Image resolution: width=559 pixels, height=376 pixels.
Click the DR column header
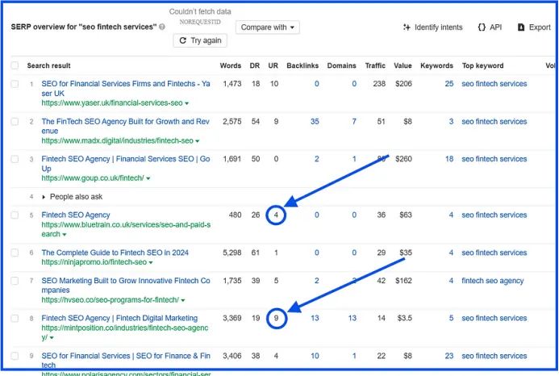(255, 65)
